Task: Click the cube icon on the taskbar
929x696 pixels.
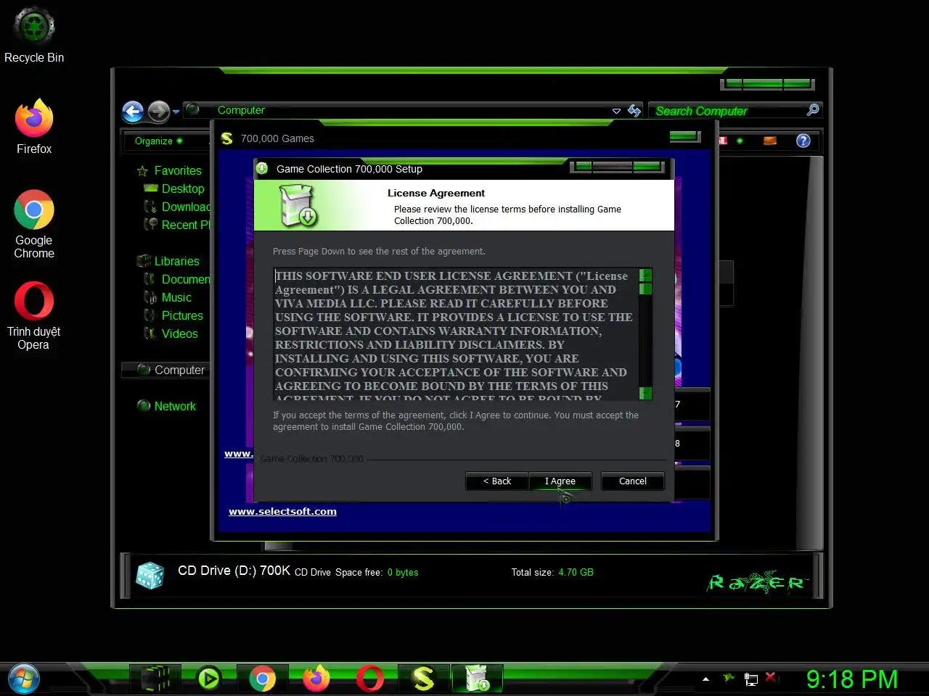Action: click(x=155, y=679)
